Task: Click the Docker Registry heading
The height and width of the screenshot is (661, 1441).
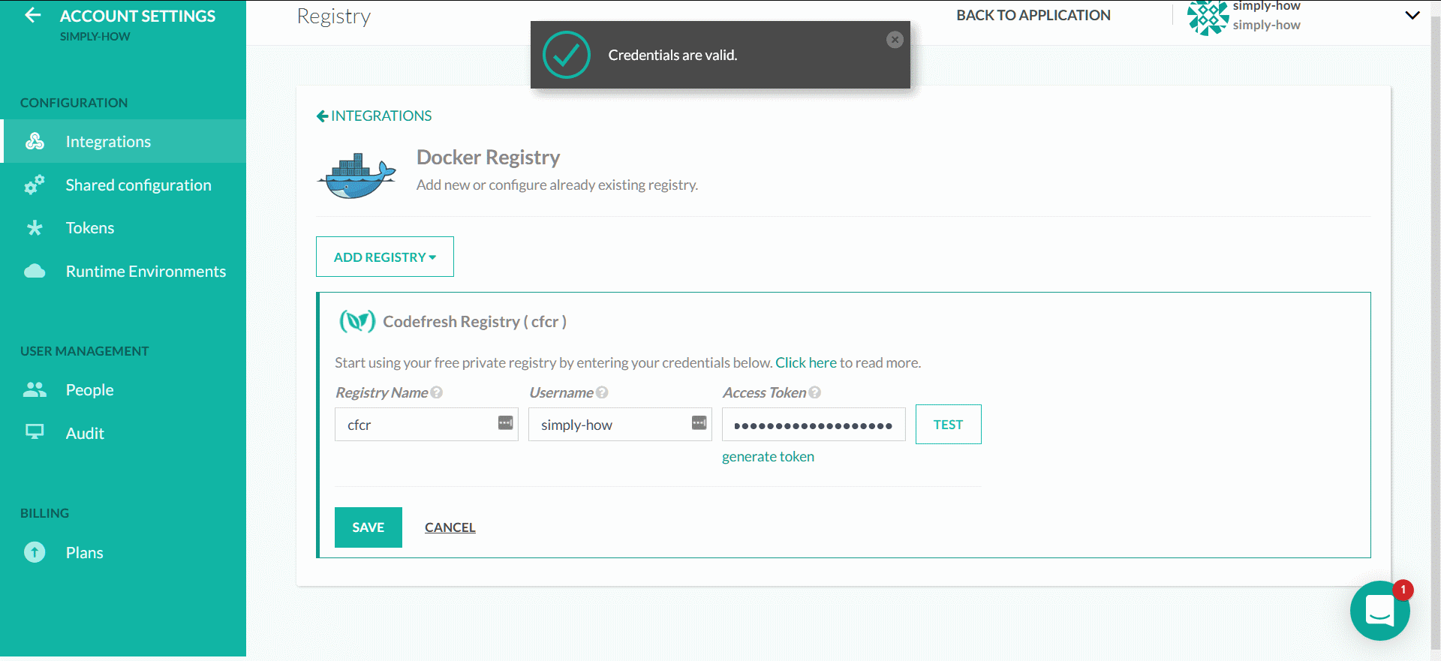Action: point(488,157)
